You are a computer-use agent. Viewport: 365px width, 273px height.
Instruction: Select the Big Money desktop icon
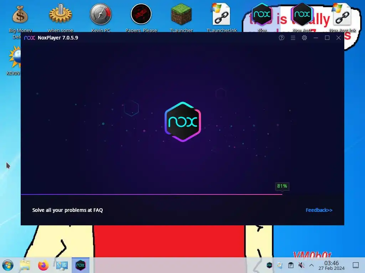[x=20, y=14]
